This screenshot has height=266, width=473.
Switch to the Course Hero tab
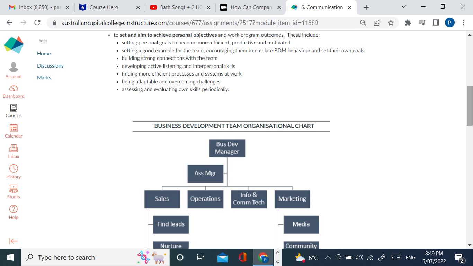point(109,7)
